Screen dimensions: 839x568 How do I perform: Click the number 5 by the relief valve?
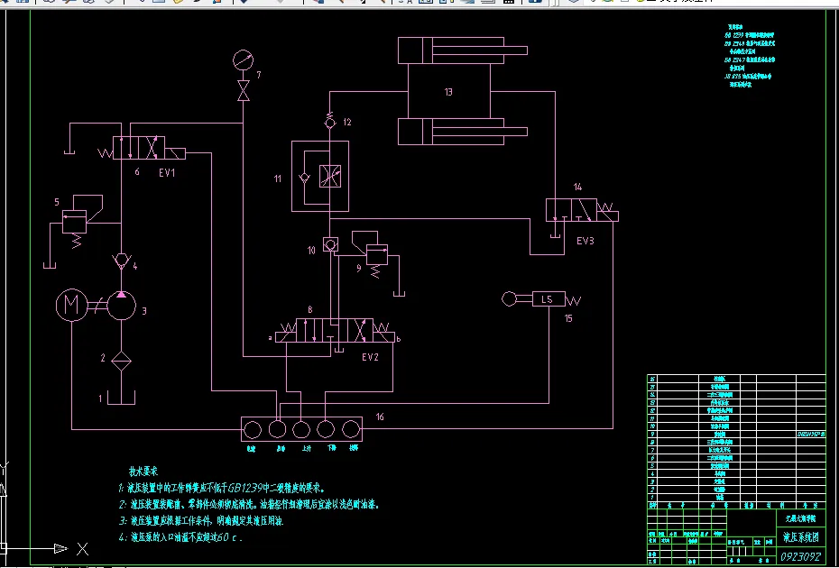pos(57,202)
